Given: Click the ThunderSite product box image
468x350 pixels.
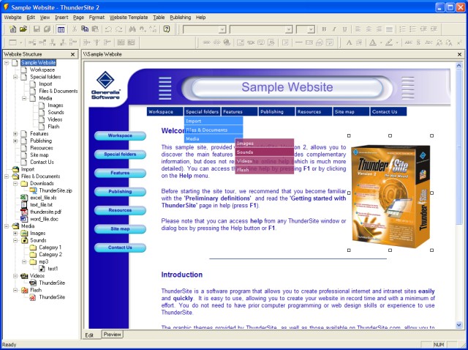Looking at the screenshot, I should (x=390, y=196).
